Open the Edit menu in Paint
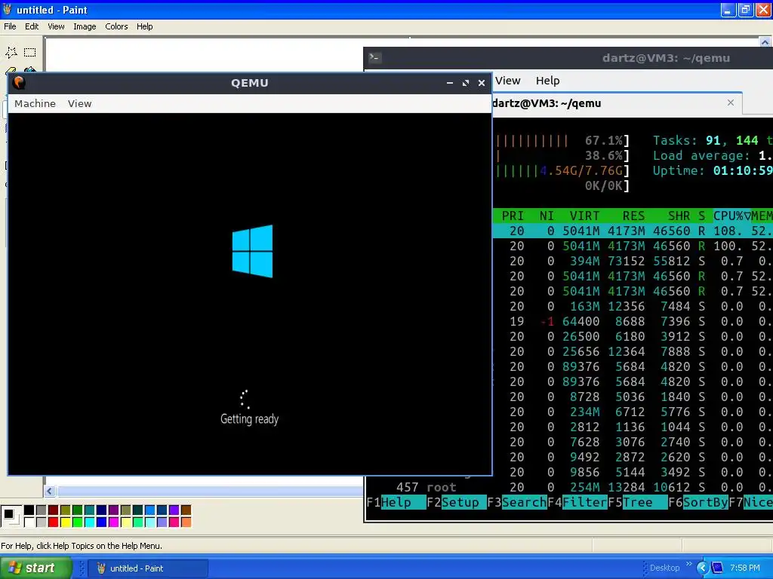The width and height of the screenshot is (773, 579). [32, 26]
